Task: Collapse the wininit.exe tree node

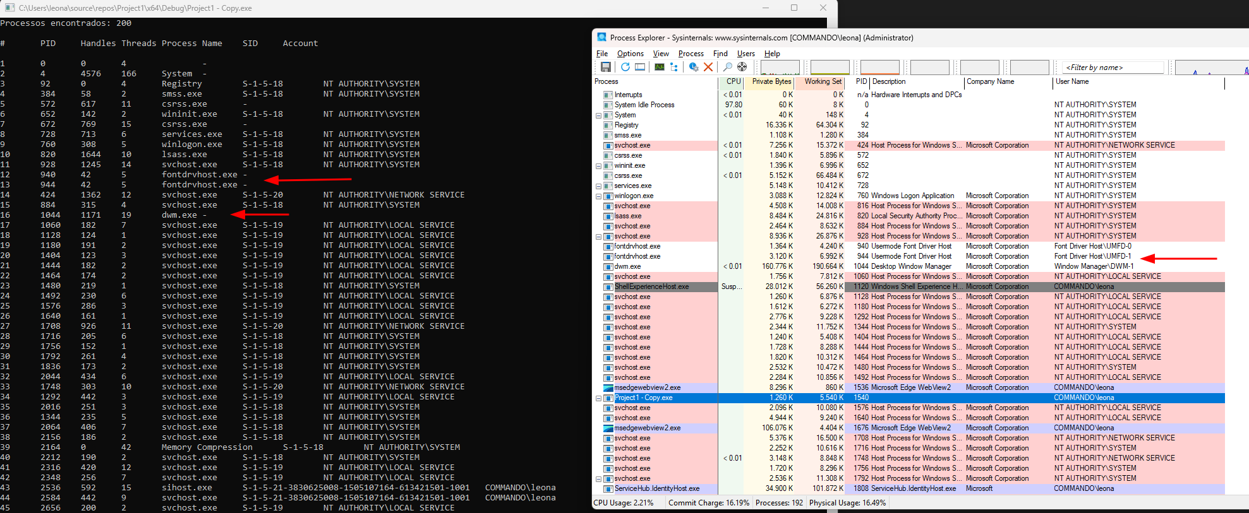Action: [598, 166]
